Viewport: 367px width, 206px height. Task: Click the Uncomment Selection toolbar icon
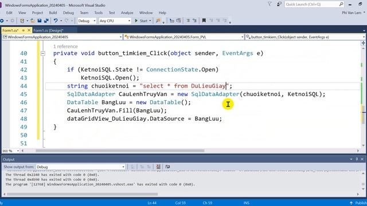(x=178, y=21)
